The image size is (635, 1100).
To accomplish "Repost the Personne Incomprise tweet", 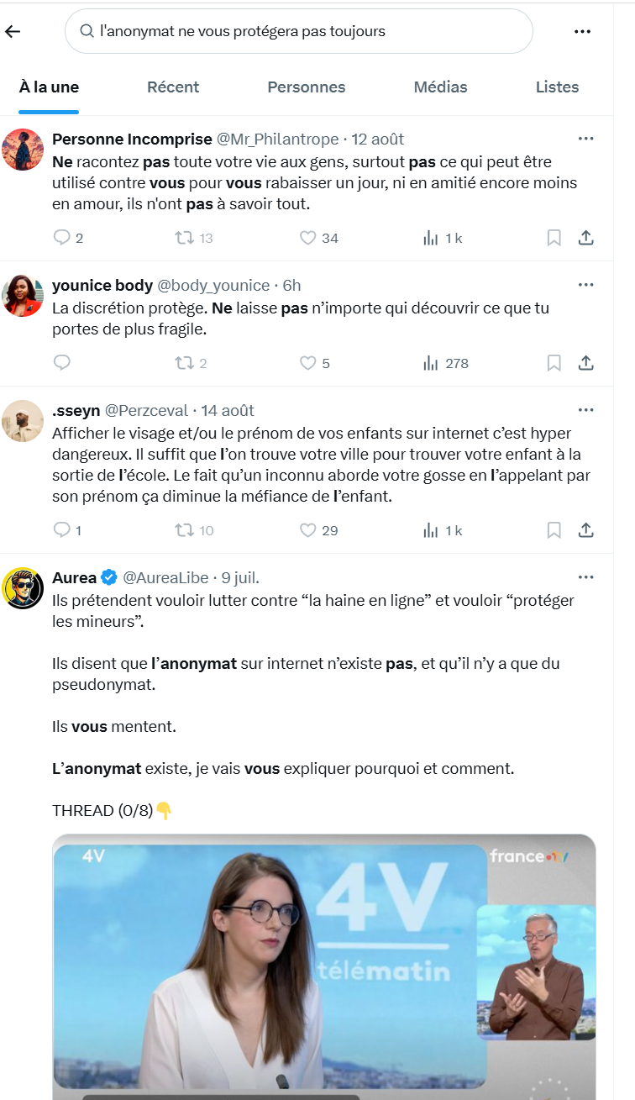I will (184, 238).
